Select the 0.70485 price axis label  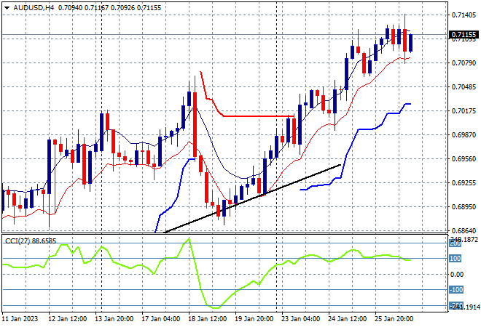tap(464, 87)
